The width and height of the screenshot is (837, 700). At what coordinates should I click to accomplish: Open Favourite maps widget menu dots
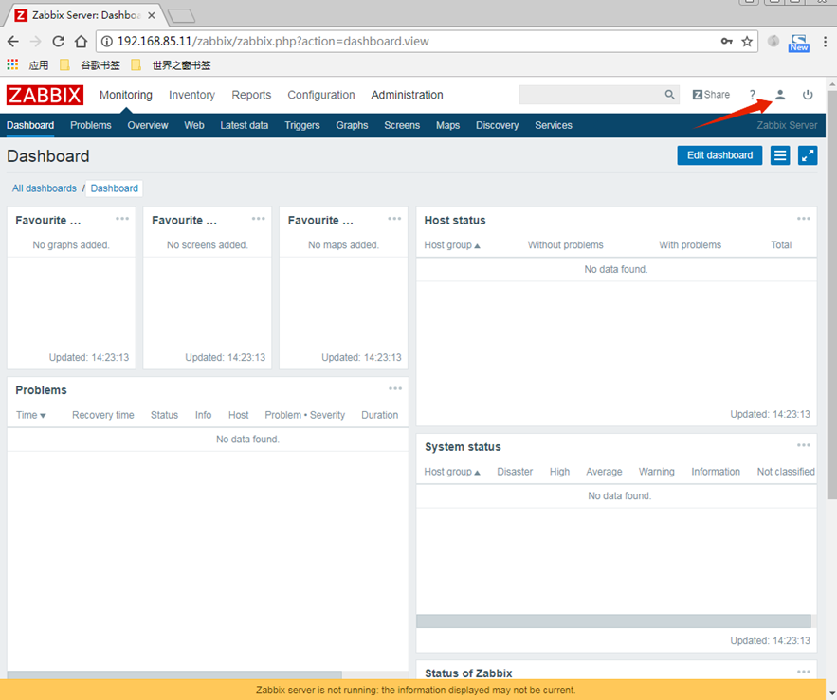(x=394, y=219)
